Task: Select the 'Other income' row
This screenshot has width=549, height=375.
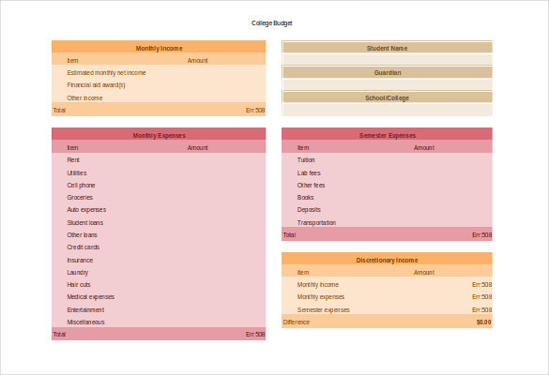Action: pyautogui.click(x=159, y=97)
